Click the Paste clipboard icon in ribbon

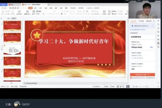[x=3, y=12]
